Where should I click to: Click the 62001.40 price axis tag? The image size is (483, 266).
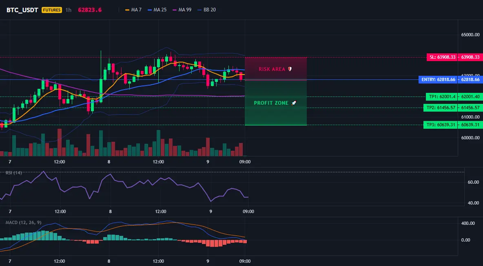[x=470, y=97]
